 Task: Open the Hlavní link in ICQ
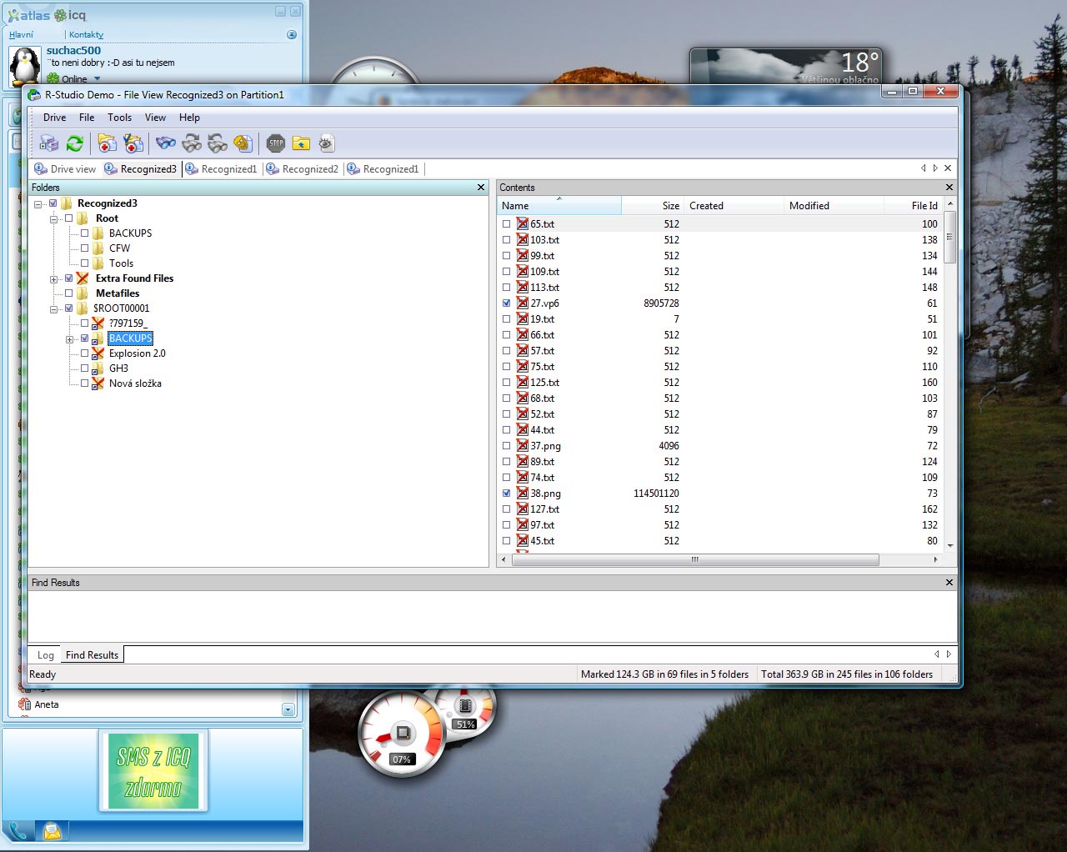21,35
